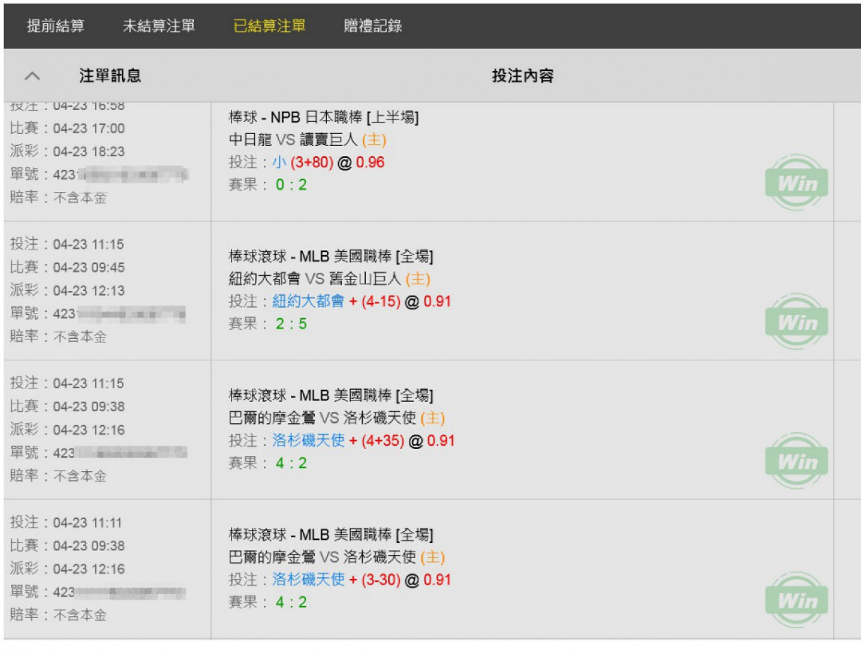Click result 4 : 2 under (4+35) bet
This screenshot has height=653, width=861.
(x=291, y=463)
